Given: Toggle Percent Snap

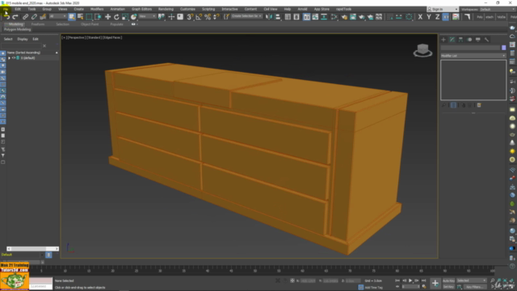Looking at the screenshot, I should [208, 17].
